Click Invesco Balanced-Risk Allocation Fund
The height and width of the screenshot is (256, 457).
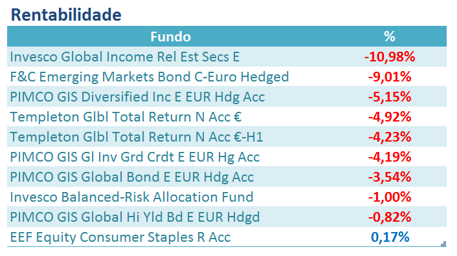coord(131,197)
